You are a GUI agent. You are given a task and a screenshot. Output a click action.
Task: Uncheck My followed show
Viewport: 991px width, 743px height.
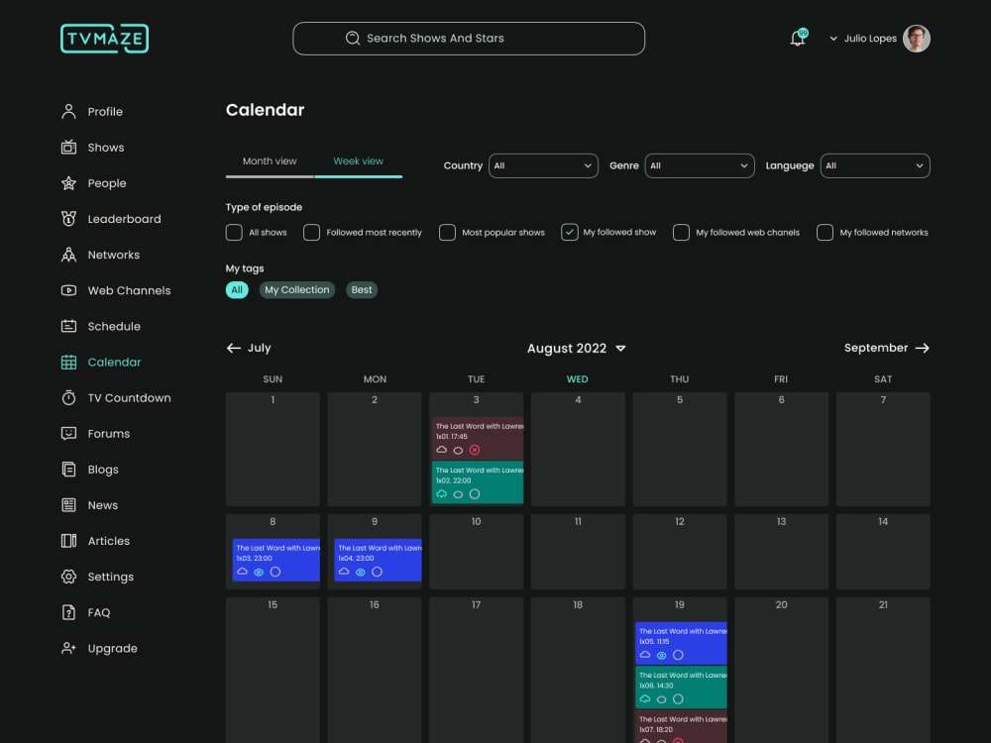tap(569, 233)
